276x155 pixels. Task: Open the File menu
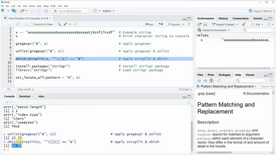tap(2, 6)
